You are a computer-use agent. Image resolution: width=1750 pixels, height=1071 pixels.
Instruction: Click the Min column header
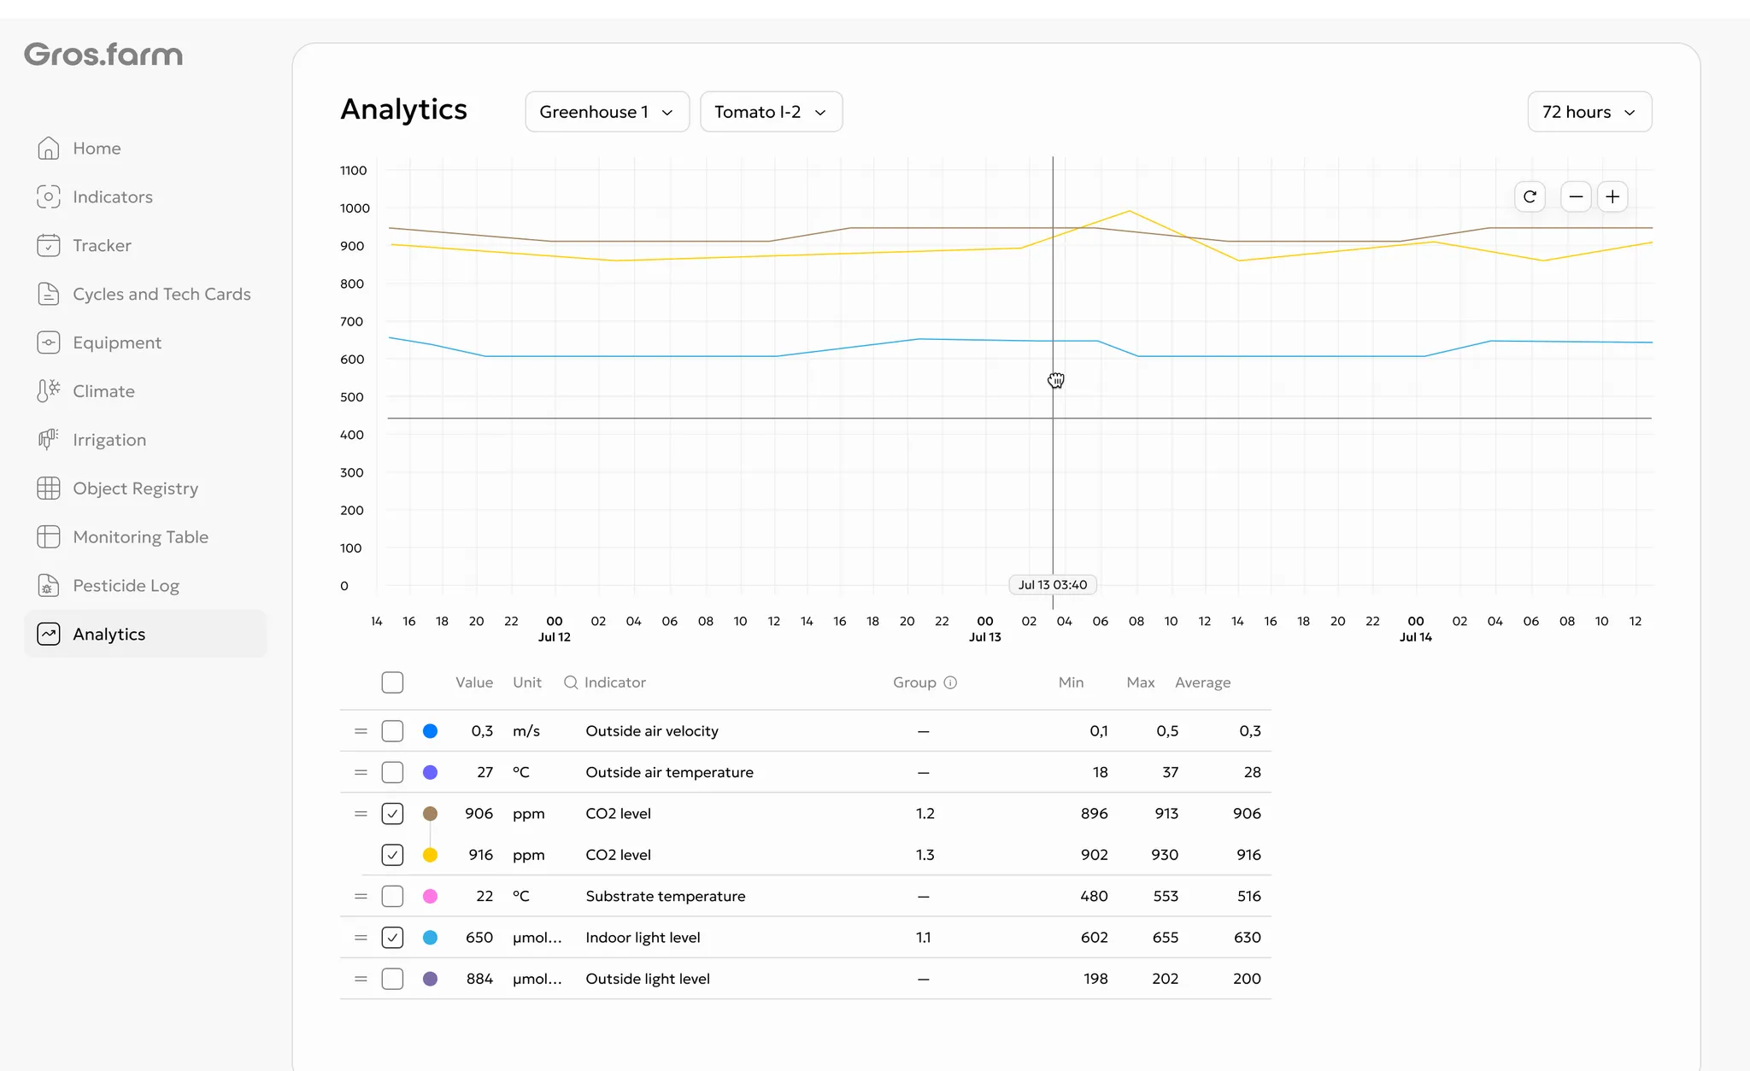[1071, 682]
